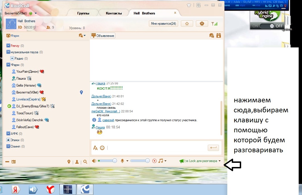
Task: Expand the АФК channel
Action: click(x=8, y=133)
